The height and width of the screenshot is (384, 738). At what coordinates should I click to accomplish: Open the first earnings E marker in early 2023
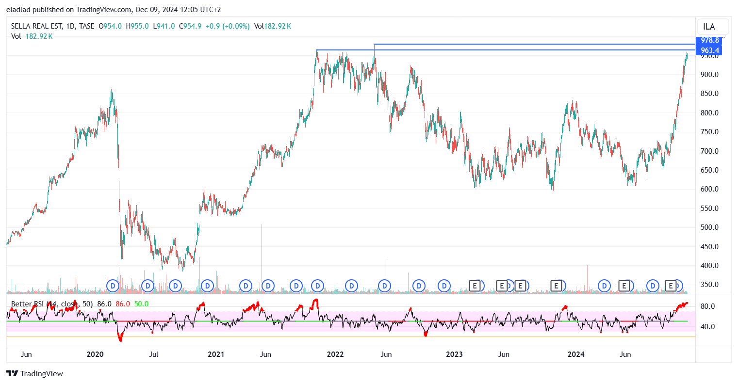(475, 286)
